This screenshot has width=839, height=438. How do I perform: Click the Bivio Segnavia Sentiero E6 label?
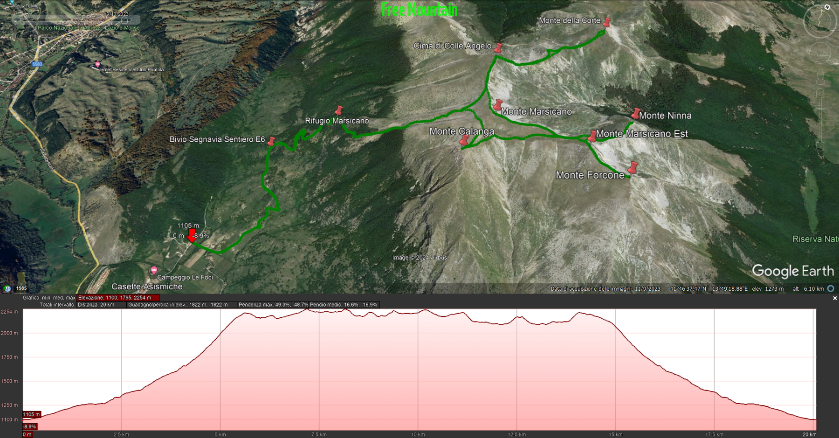[x=217, y=139]
